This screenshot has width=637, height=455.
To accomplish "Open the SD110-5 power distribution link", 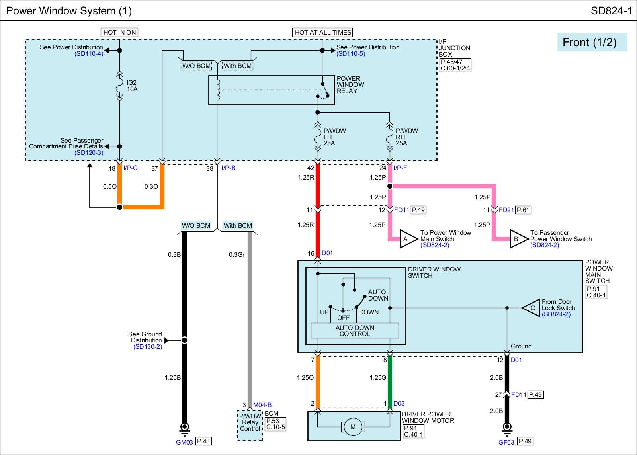I will [351, 54].
